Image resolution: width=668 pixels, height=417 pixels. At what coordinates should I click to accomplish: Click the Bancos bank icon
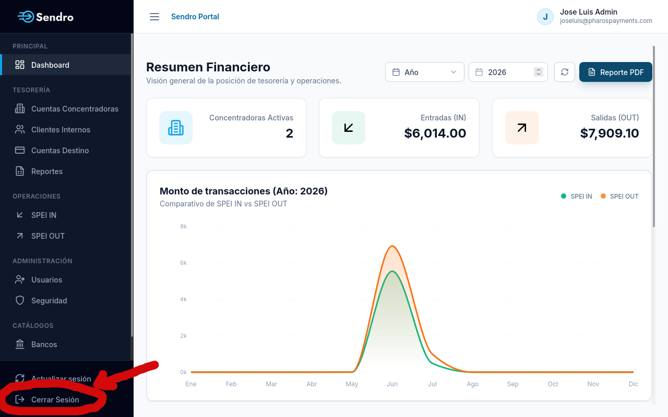(20, 344)
